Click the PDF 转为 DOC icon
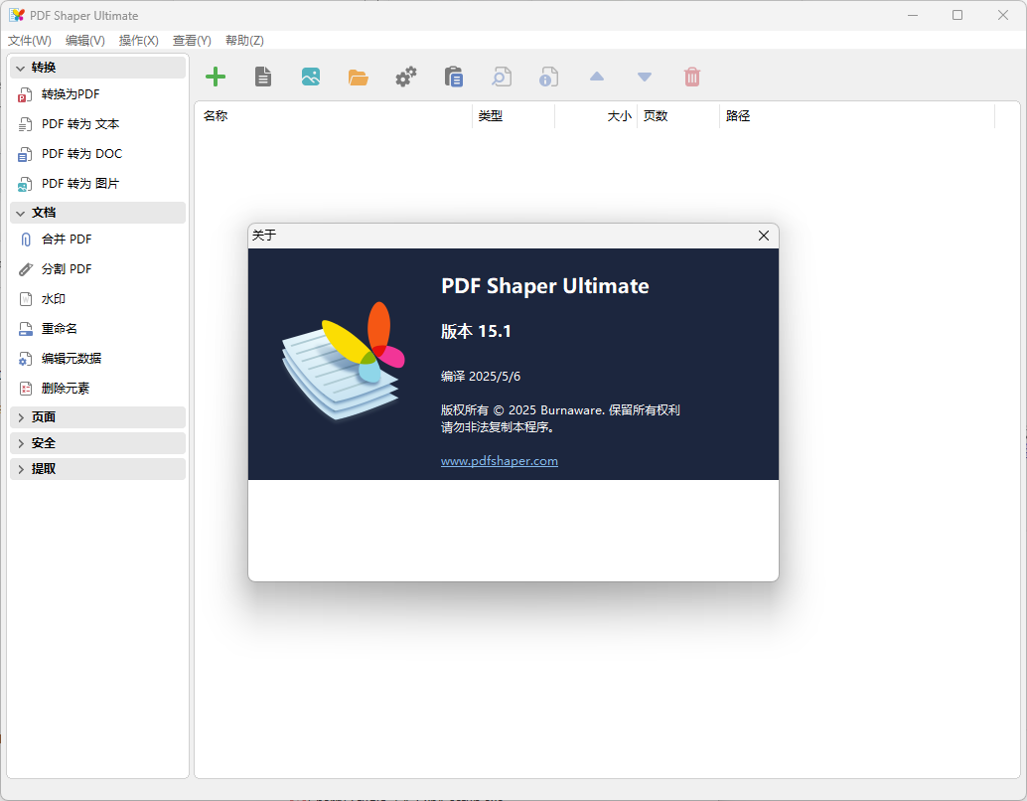Viewport: 1027px width, 801px height. coord(25,155)
